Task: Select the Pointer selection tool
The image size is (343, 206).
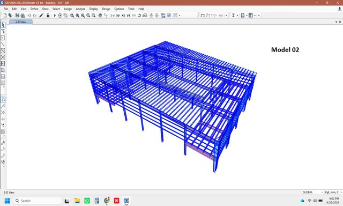Action: [3, 25]
